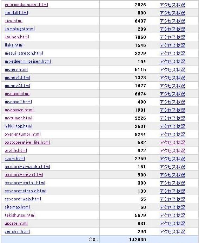The image size is (199, 243).
Task: View アクセス状況 for nikki-top.html row
Action: click(173, 126)
